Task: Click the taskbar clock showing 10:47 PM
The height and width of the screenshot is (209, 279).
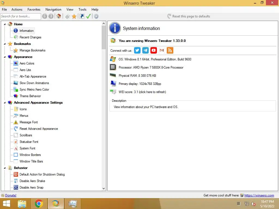Action: pyautogui.click(x=267, y=202)
